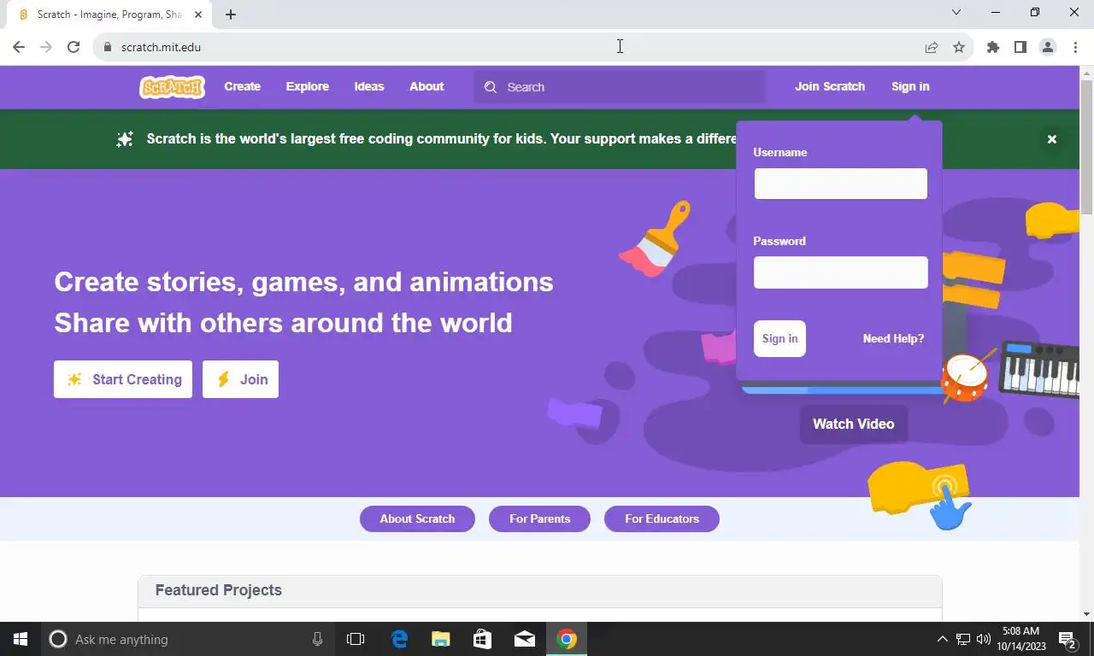Viewport: 1094px width, 656px height.
Task: Click the Featured Projects heading
Action: click(219, 590)
